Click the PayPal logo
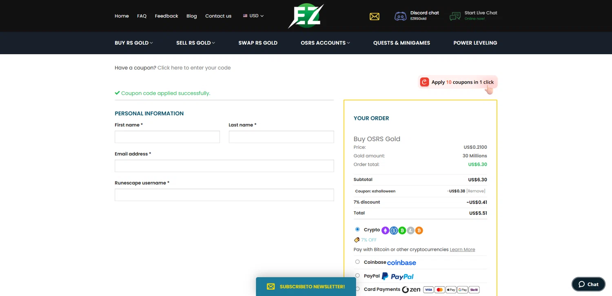This screenshot has width=612, height=296. point(398,276)
